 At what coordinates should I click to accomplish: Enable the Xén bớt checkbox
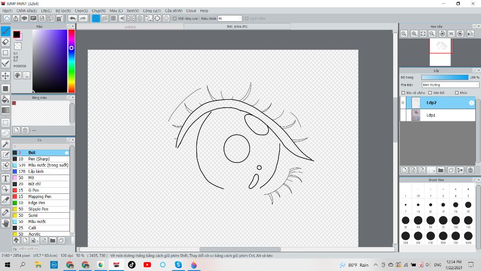click(430, 93)
